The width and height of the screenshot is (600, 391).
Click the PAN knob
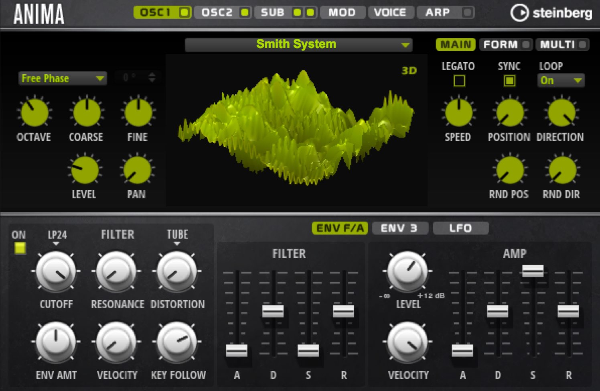pyautogui.click(x=137, y=170)
